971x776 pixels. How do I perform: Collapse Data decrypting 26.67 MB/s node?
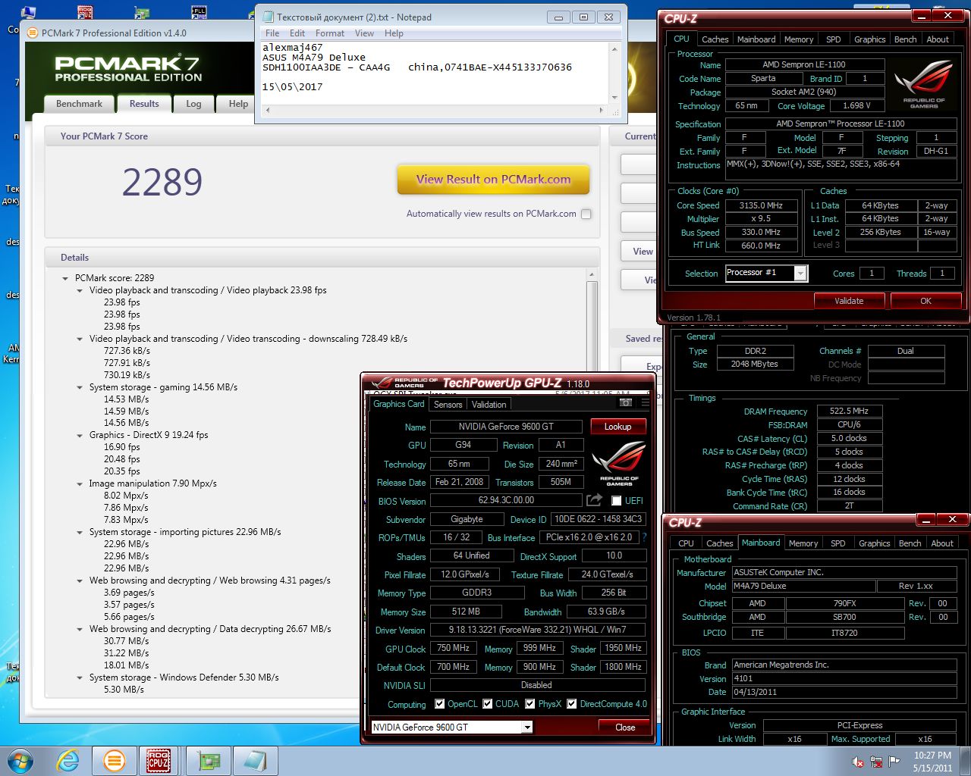tap(80, 629)
